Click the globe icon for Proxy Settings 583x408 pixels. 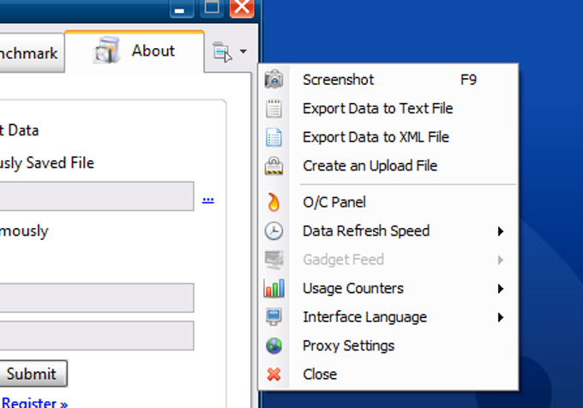coord(273,346)
